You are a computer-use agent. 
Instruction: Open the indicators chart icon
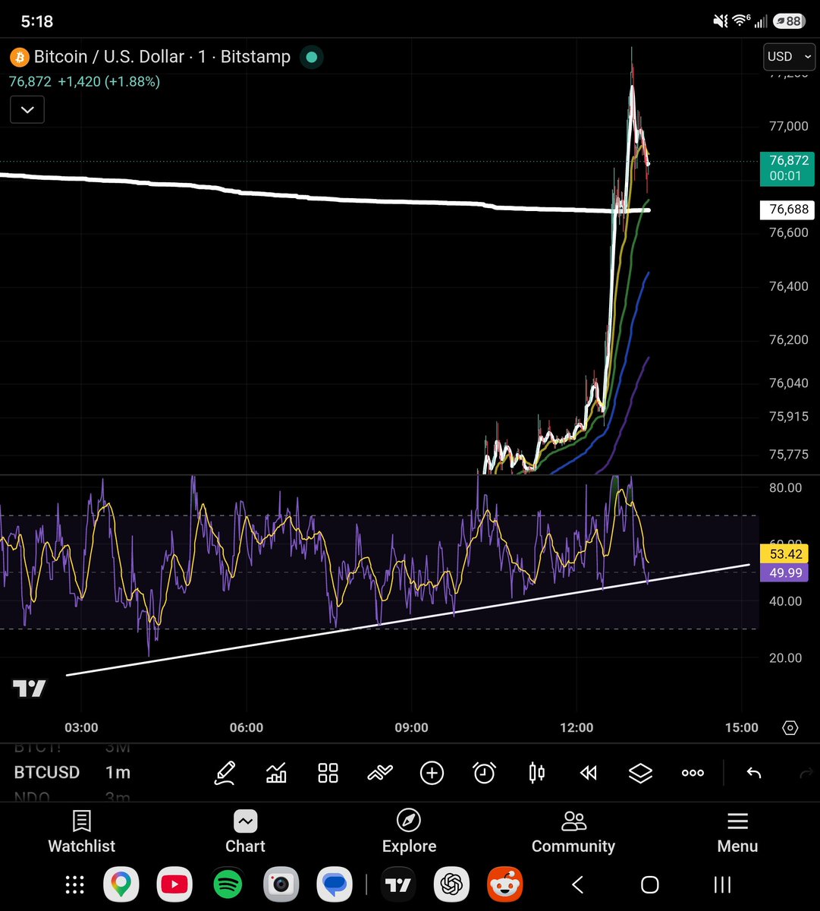[x=276, y=773]
